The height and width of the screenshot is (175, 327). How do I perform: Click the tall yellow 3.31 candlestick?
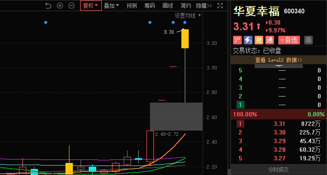[x=185, y=39]
